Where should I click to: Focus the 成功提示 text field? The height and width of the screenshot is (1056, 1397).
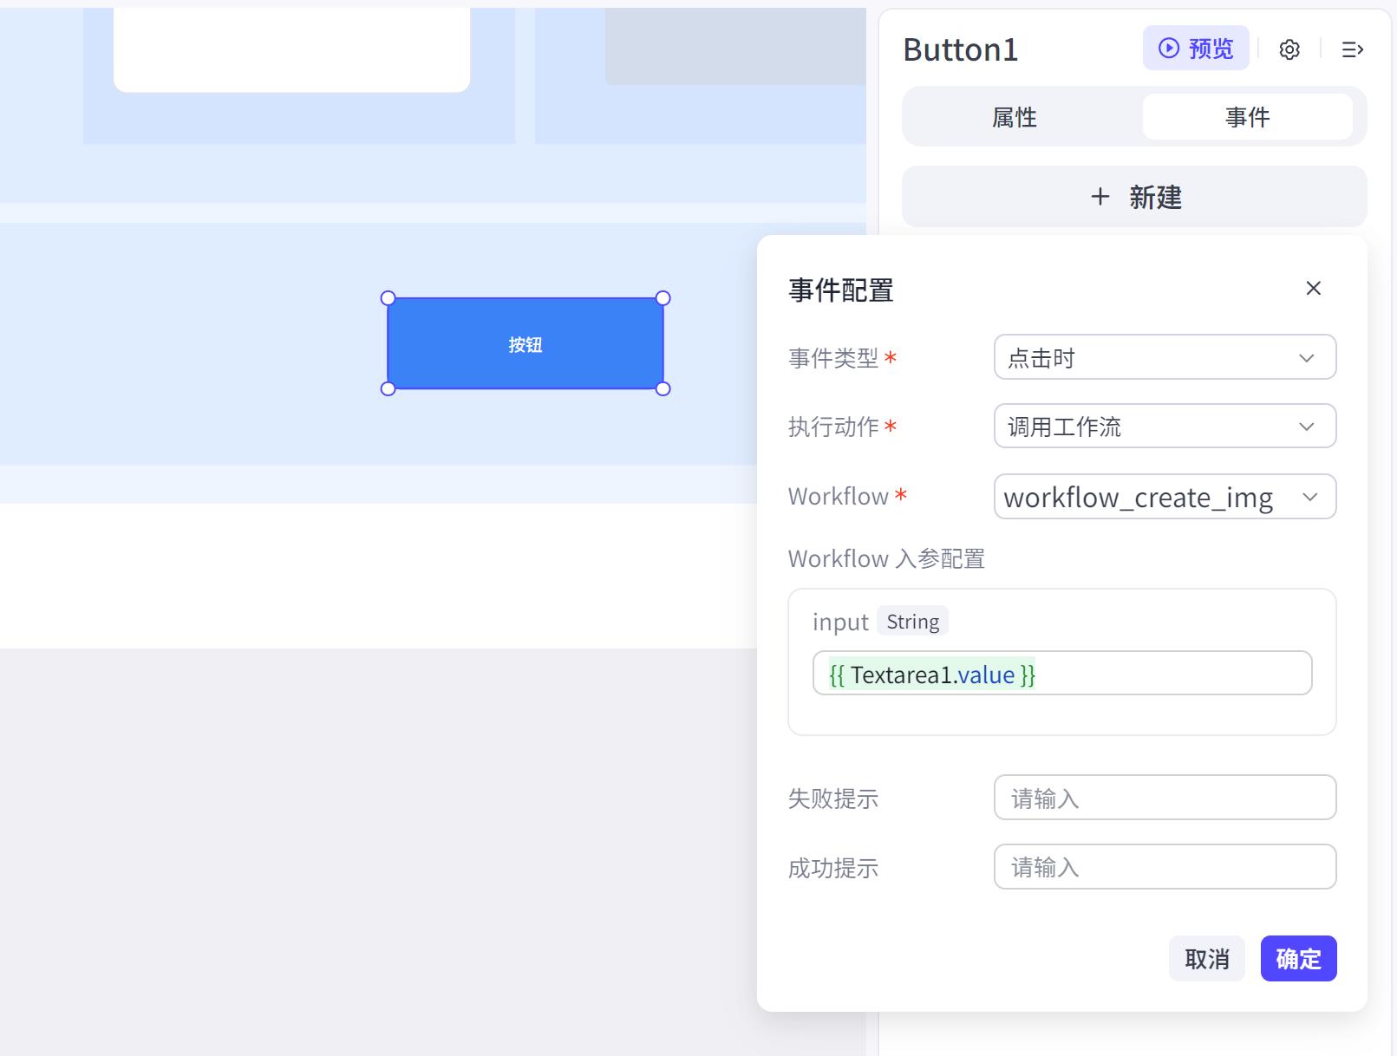[x=1164, y=867]
